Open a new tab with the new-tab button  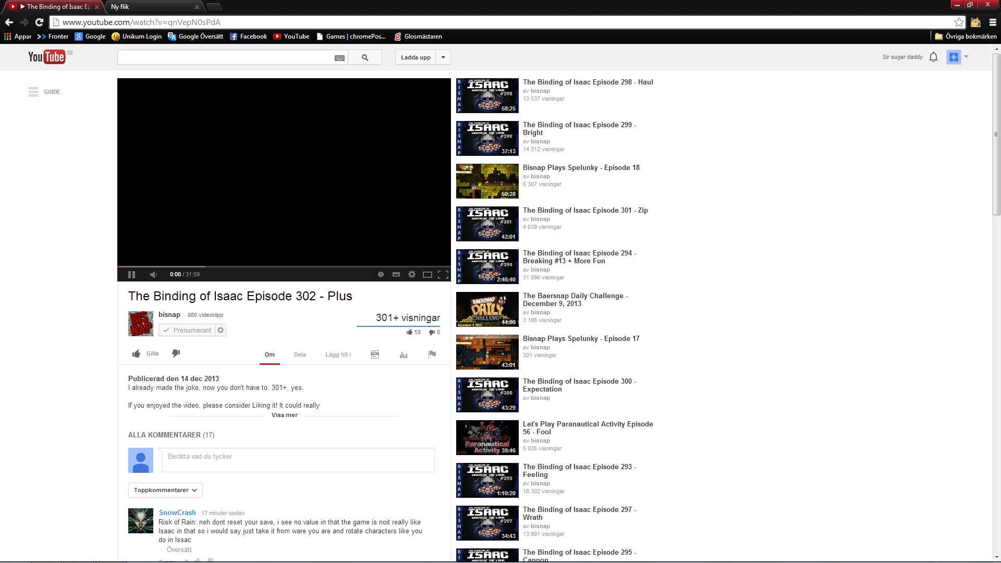[214, 7]
